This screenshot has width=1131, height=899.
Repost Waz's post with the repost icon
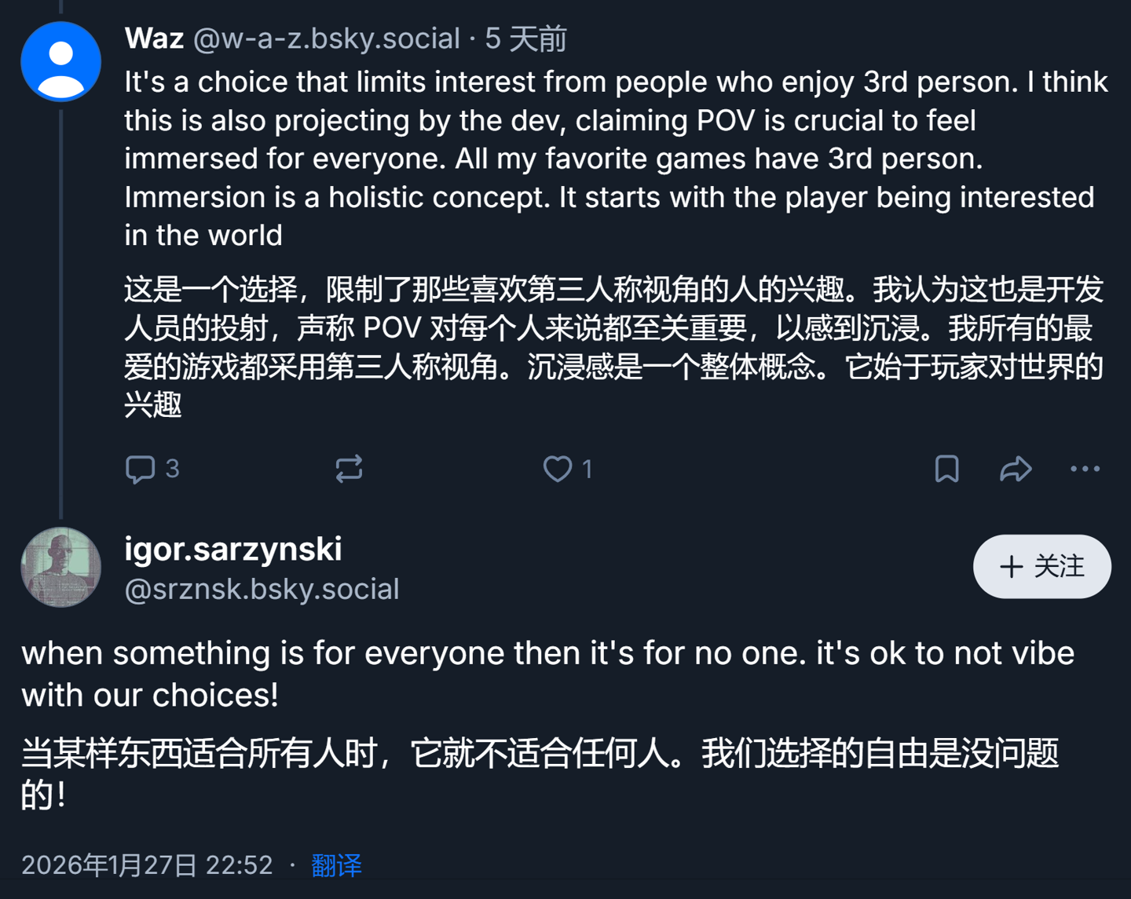pos(349,469)
